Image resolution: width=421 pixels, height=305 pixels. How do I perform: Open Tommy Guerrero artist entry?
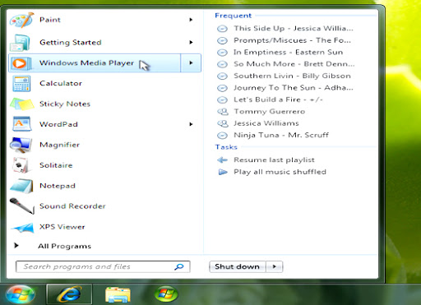pos(270,112)
